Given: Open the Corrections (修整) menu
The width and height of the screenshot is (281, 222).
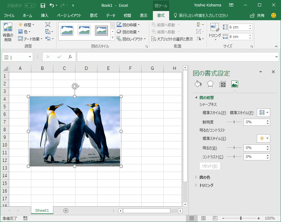Looking at the screenshot, I should pyautogui.click(x=26, y=25).
